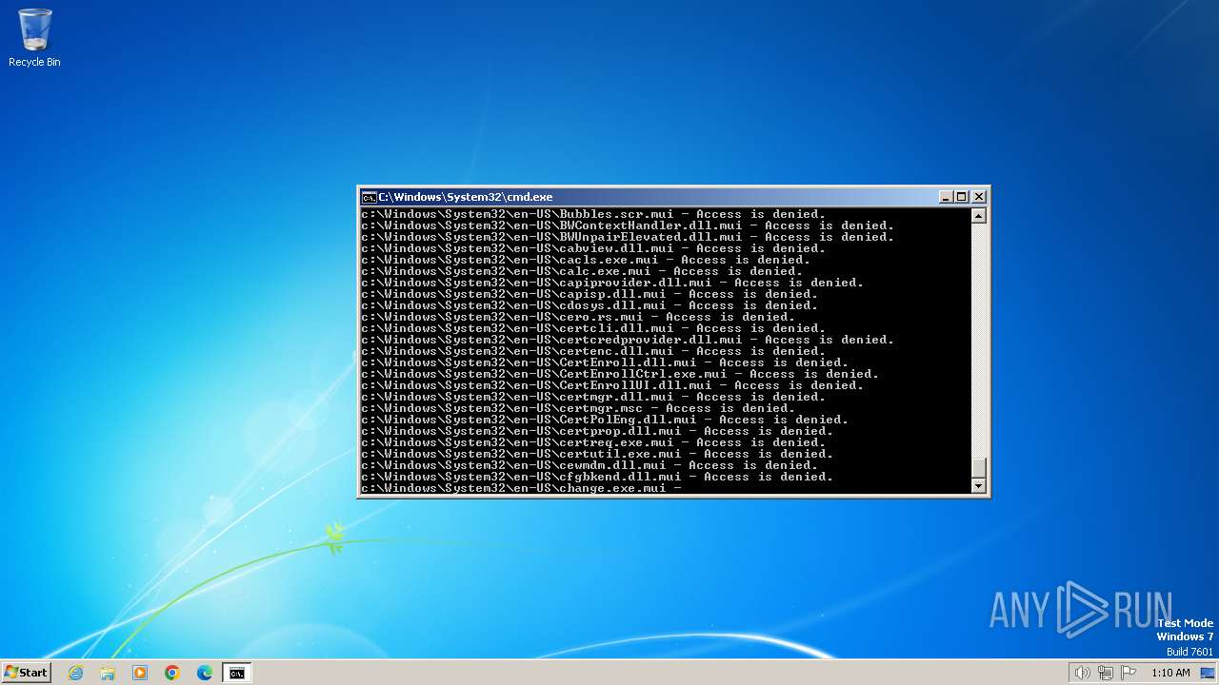Click the cacls.exe.mui output line
This screenshot has width=1219, height=685.
tap(586, 260)
